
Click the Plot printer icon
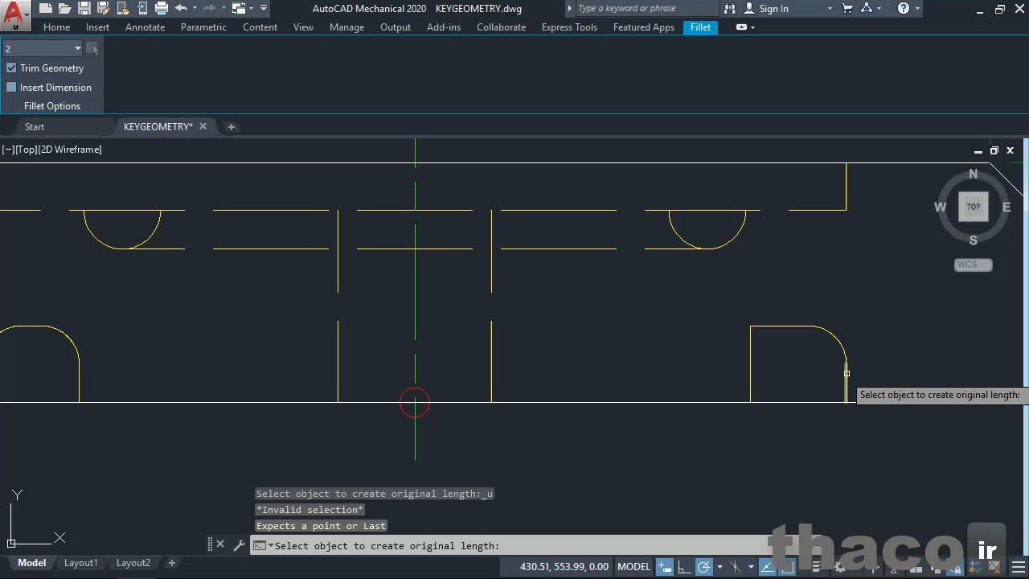click(162, 9)
